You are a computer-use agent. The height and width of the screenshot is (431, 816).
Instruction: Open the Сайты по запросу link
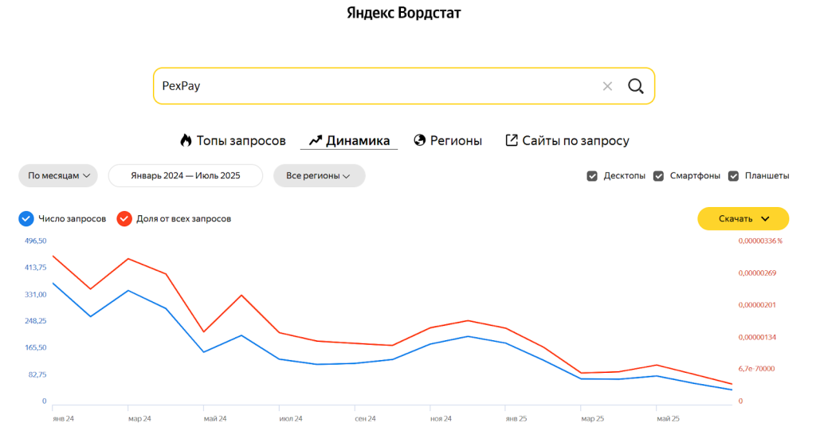click(x=575, y=141)
